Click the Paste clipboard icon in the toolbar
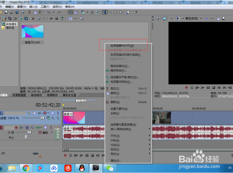 coord(40,12)
